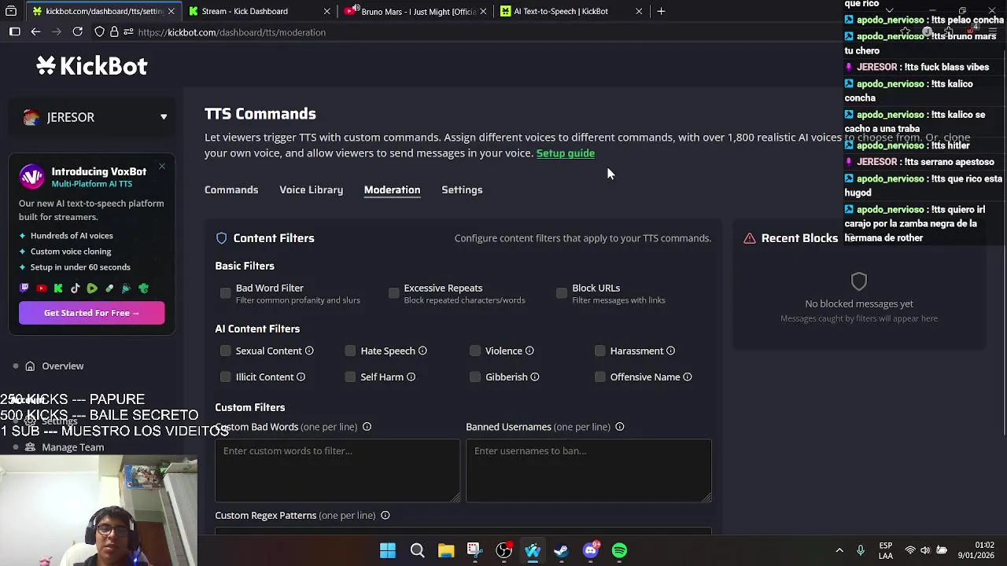Open a new browser tab with plus
This screenshot has width=1007, height=566.
pos(661,11)
